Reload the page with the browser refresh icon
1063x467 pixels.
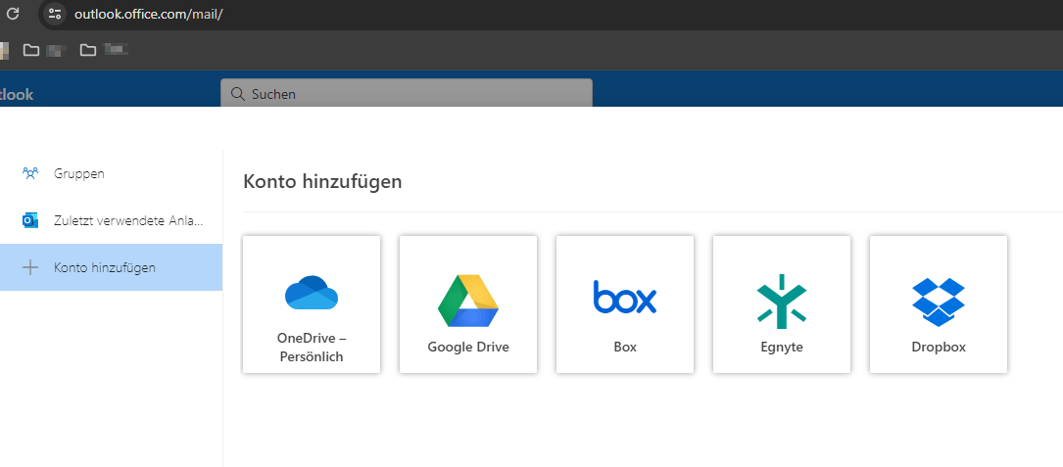pyautogui.click(x=12, y=14)
